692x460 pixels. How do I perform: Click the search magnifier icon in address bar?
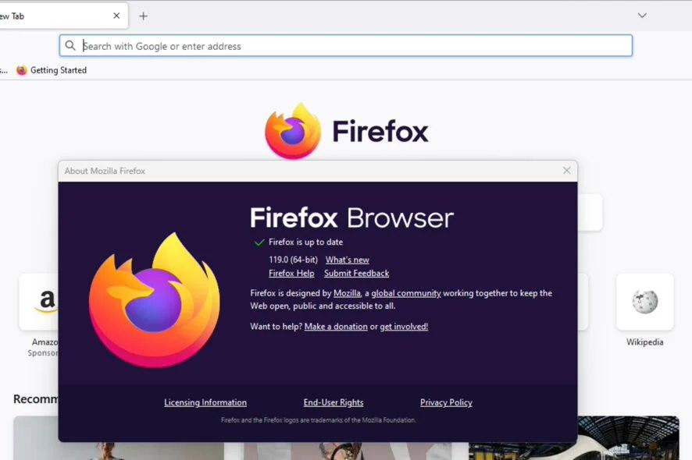[70, 46]
